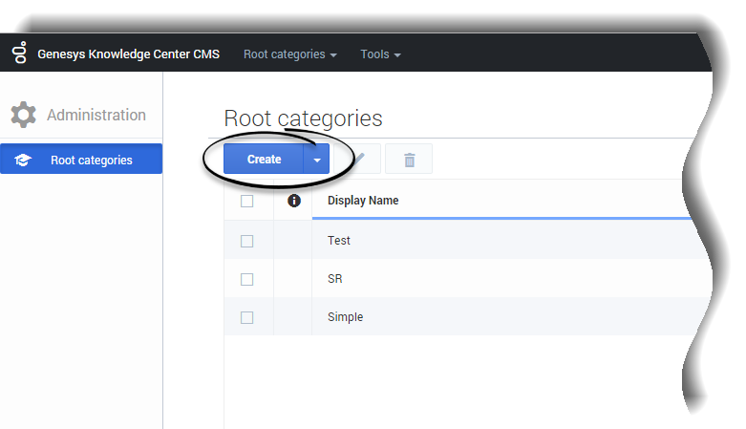Click the pencil edit icon in toolbar
Viewport: 746px width, 429px height.
tap(359, 159)
